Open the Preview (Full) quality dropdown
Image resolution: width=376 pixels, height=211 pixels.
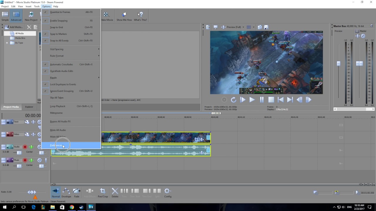click(235, 27)
